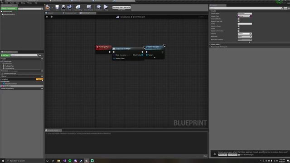Image resolution: width=290 pixels, height=163 pixels.
Task: Click the Find toolbar icon
Action: pos(69,7)
